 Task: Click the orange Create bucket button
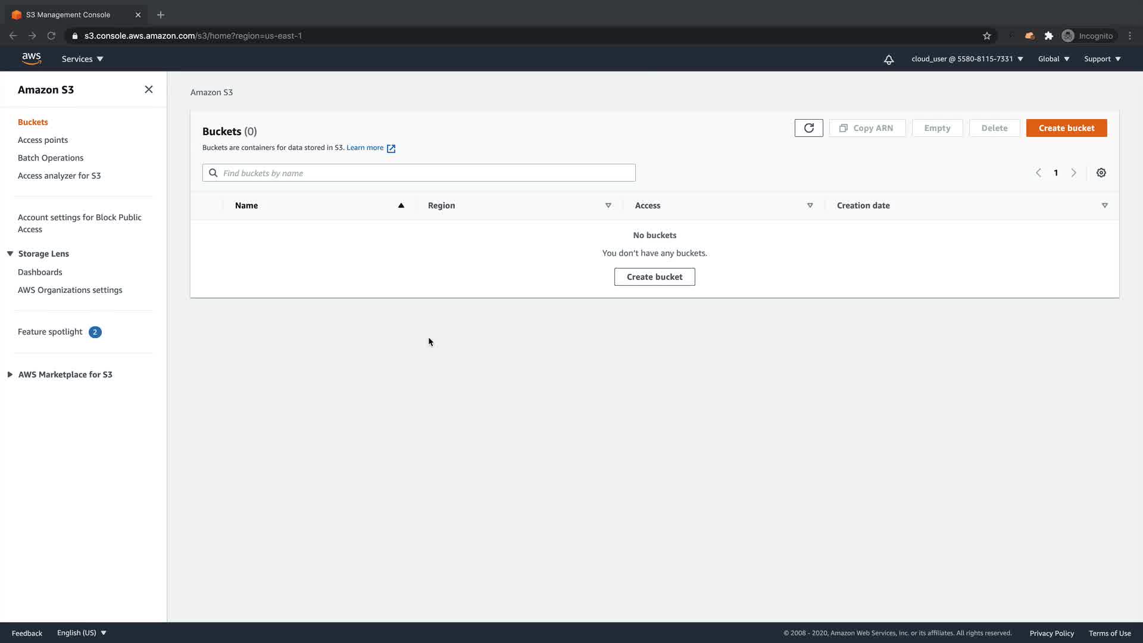pyautogui.click(x=1066, y=128)
